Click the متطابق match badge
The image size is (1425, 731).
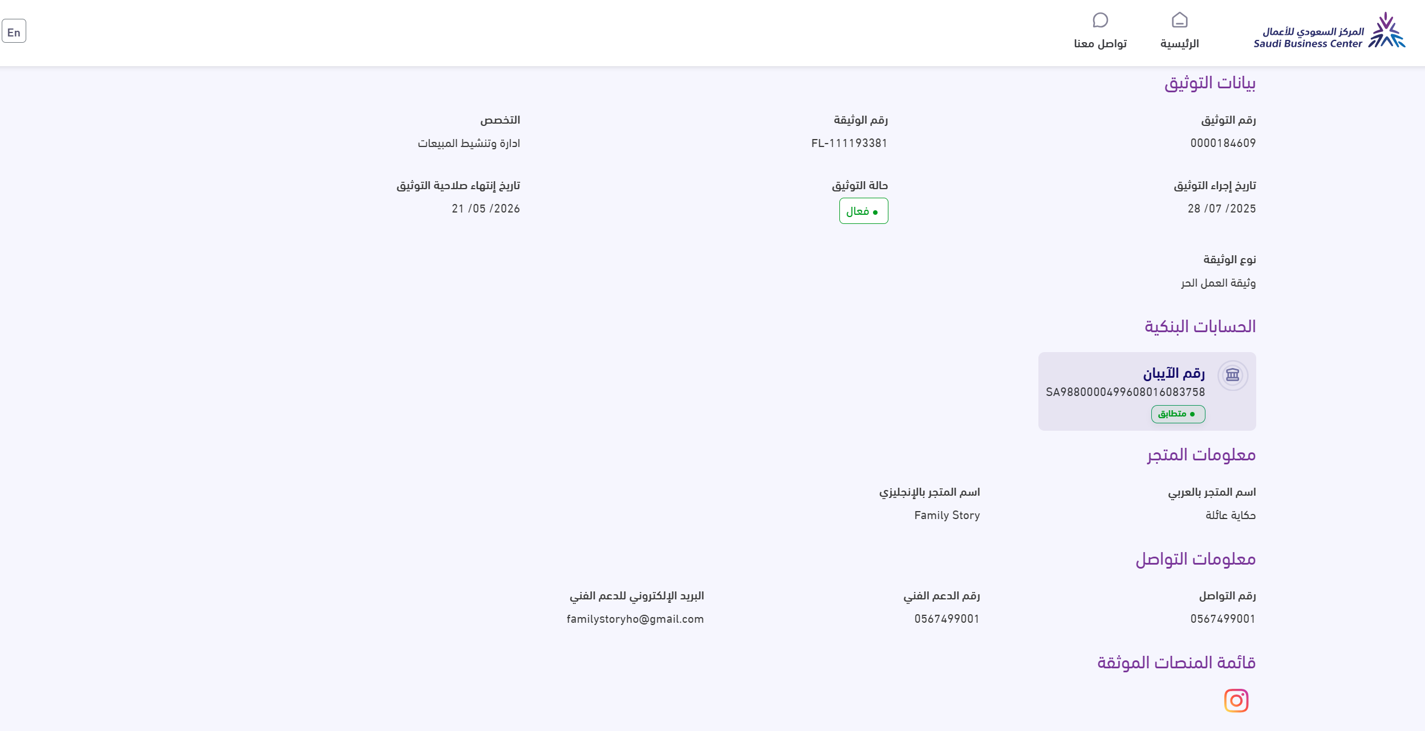coord(1178,414)
